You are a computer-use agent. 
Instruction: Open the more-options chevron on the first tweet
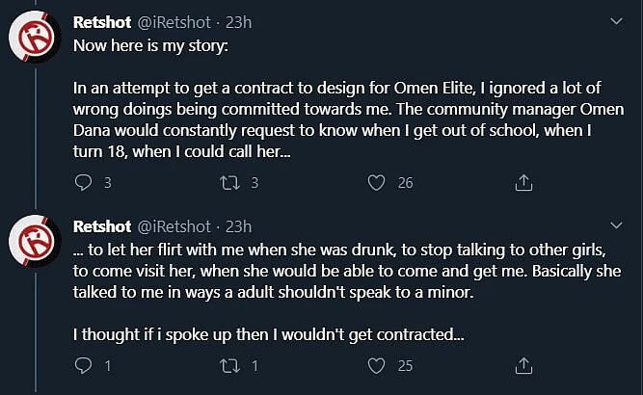(x=616, y=21)
